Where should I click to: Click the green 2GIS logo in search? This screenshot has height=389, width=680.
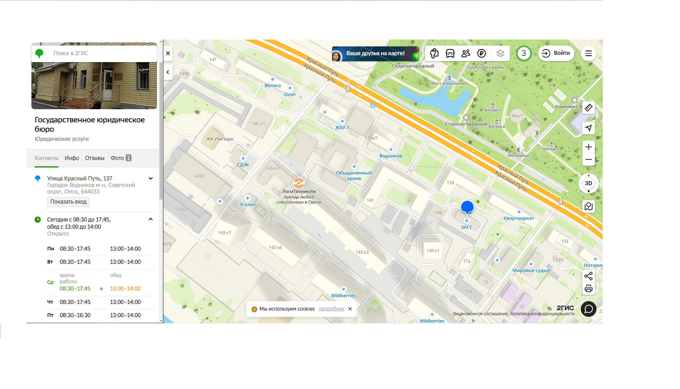point(39,53)
